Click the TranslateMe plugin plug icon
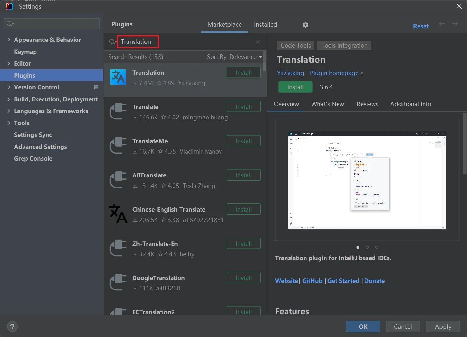This screenshot has width=467, height=337. 118,145
